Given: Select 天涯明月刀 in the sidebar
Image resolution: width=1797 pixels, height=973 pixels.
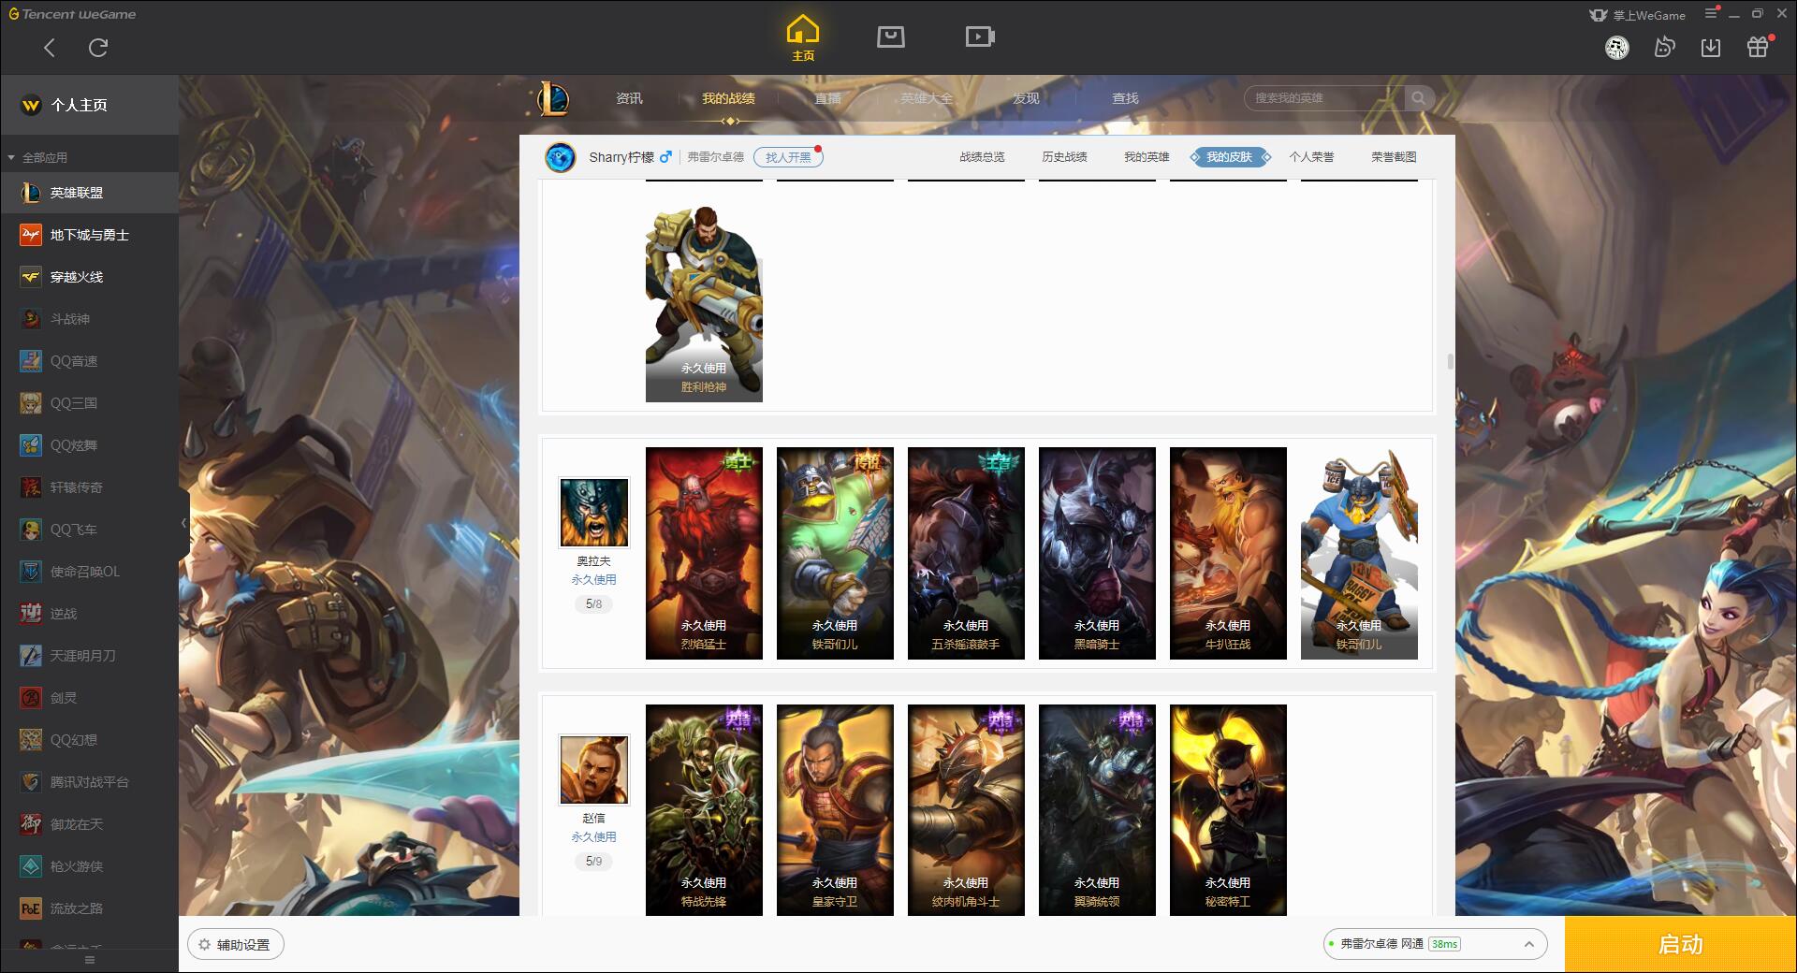Looking at the screenshot, I should tap(89, 656).
